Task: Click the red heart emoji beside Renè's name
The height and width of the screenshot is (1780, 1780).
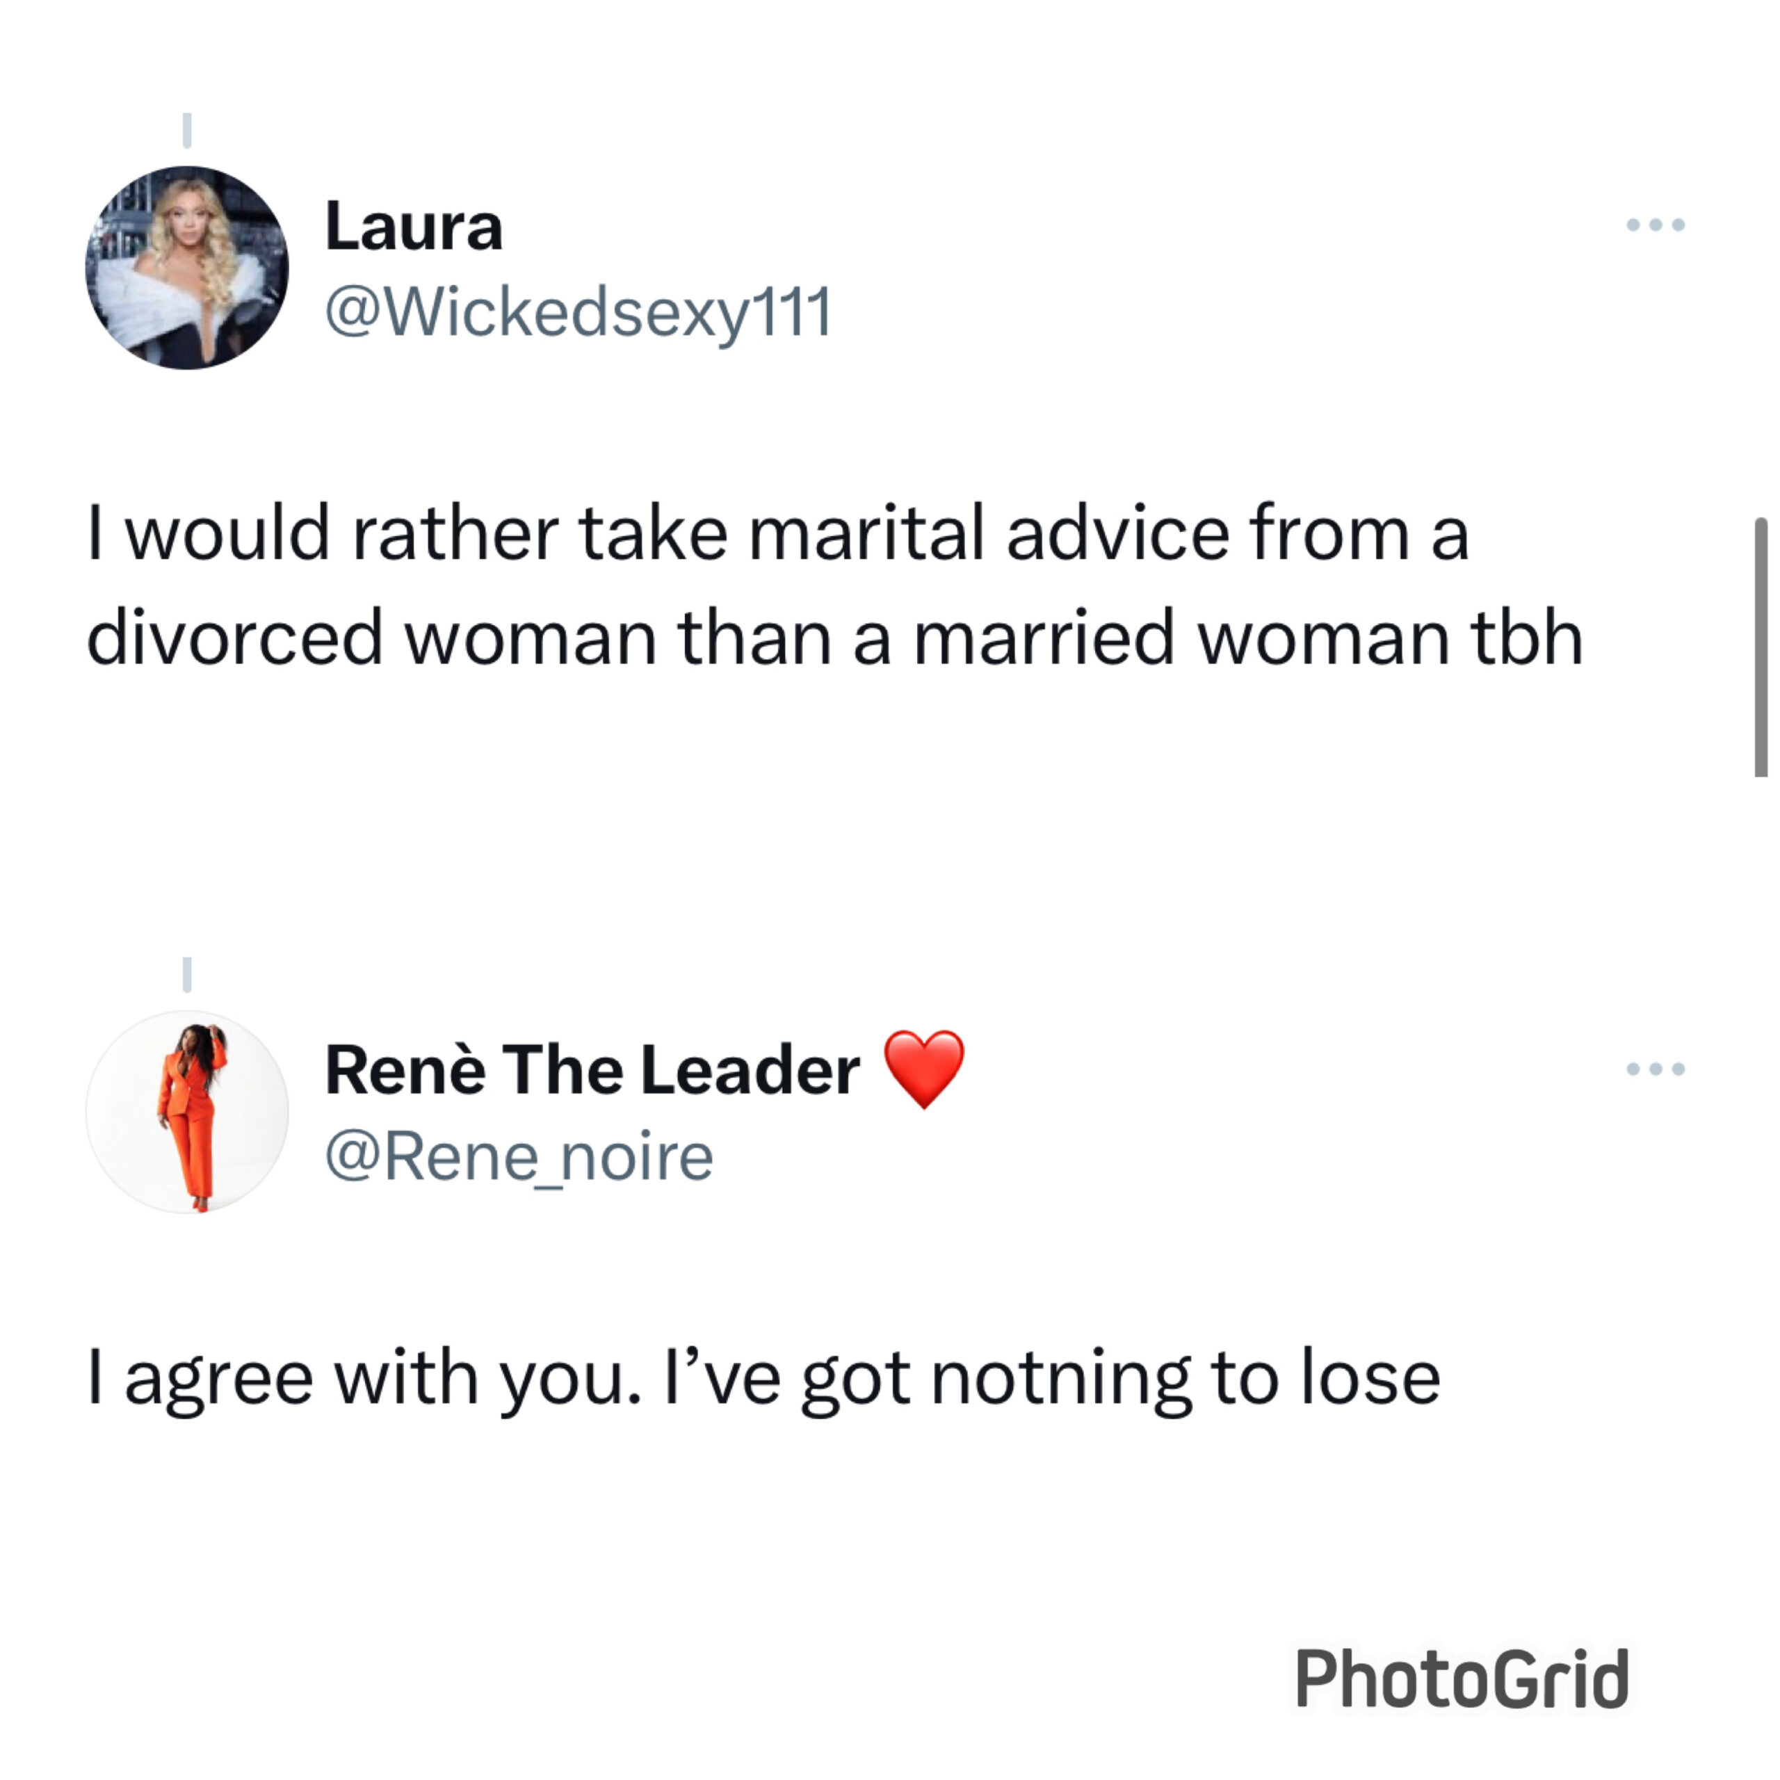Action: [924, 1069]
